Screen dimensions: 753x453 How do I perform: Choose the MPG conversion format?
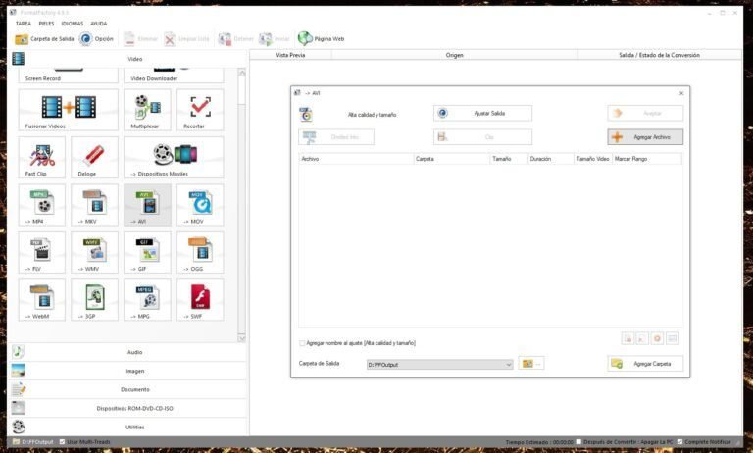pyautogui.click(x=147, y=300)
